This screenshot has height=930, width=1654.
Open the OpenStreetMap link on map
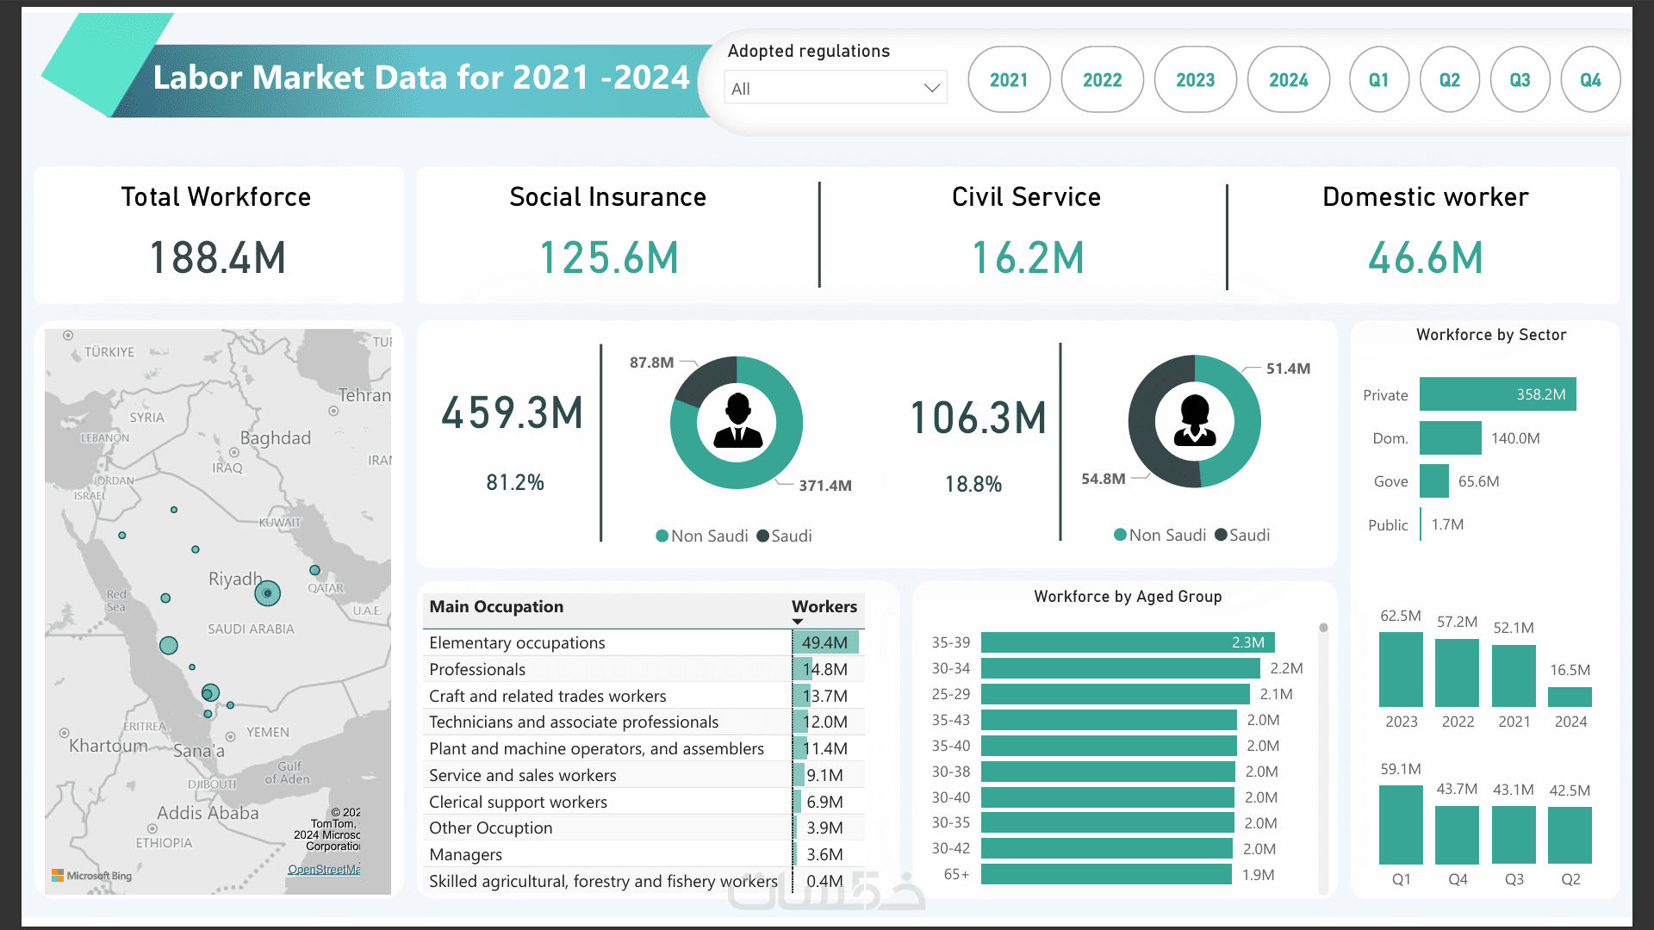(324, 870)
